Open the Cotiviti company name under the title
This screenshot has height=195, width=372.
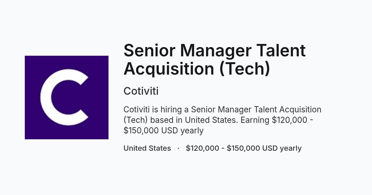(x=141, y=91)
